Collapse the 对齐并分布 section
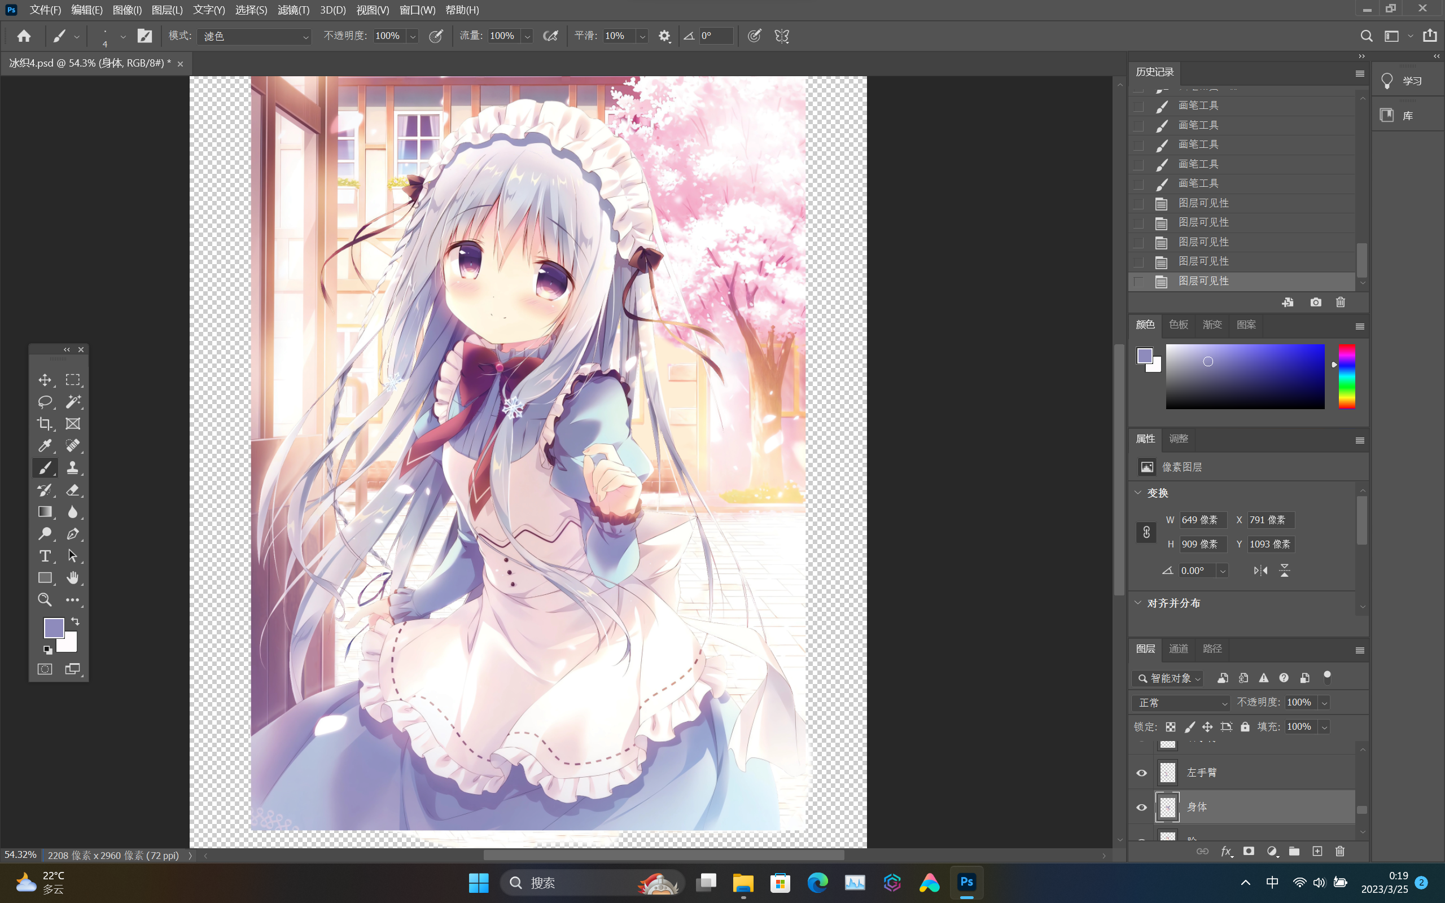 coord(1138,603)
